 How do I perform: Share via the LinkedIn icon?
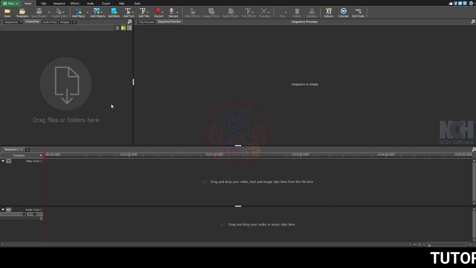click(x=465, y=3)
